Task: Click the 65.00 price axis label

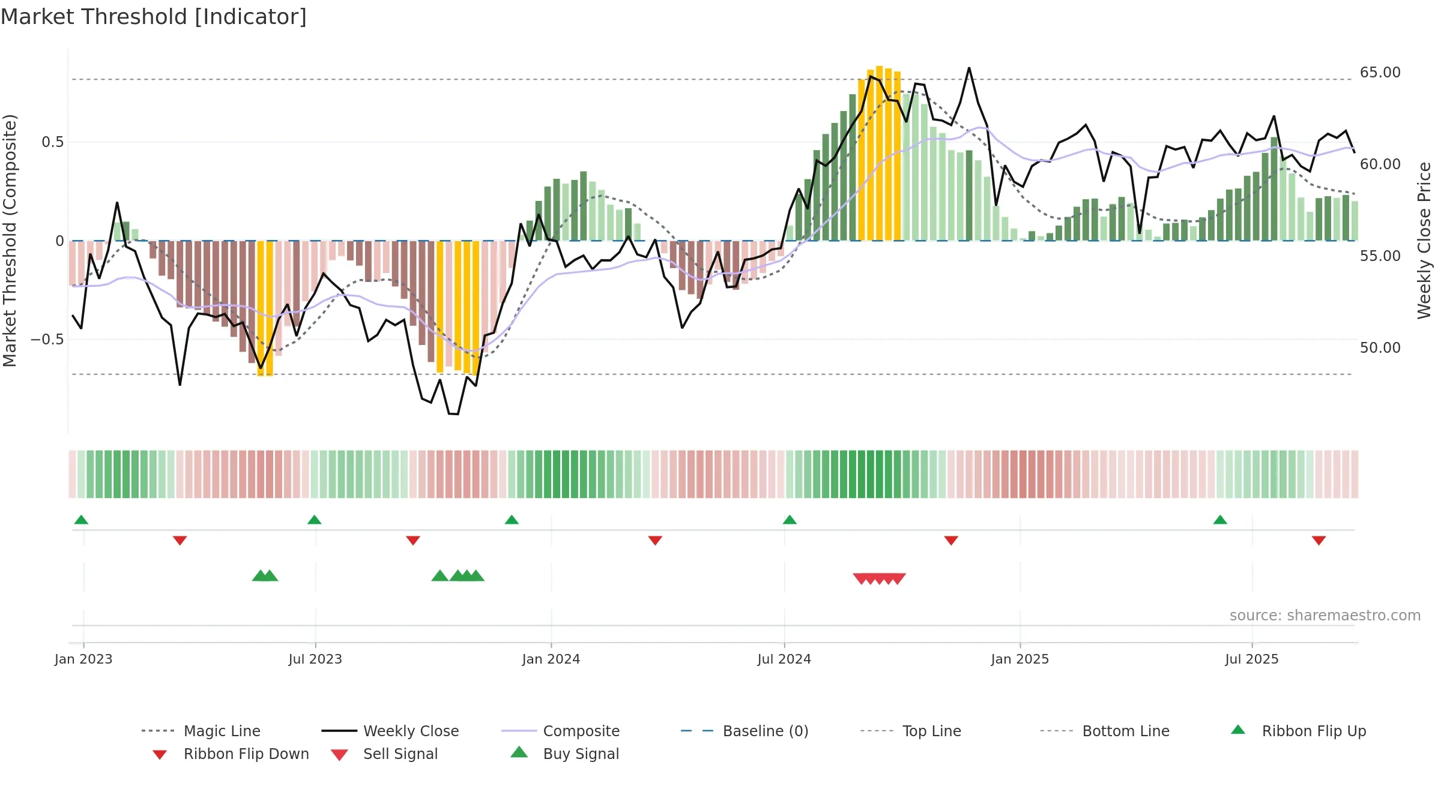Action: point(1380,73)
